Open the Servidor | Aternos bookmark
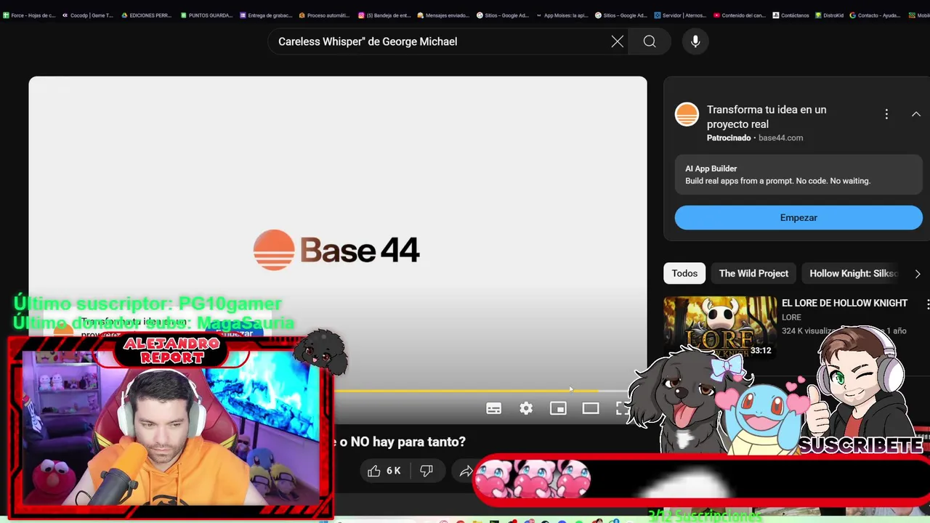Viewport: 930px width, 523px height. click(x=680, y=15)
